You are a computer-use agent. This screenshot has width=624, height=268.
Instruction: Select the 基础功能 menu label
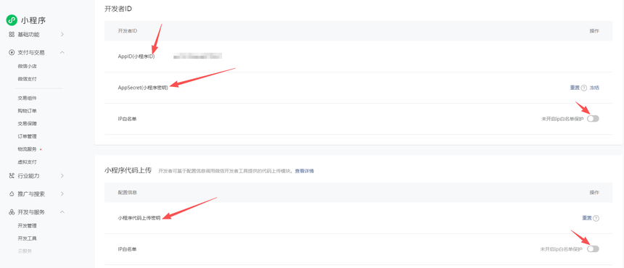28,35
